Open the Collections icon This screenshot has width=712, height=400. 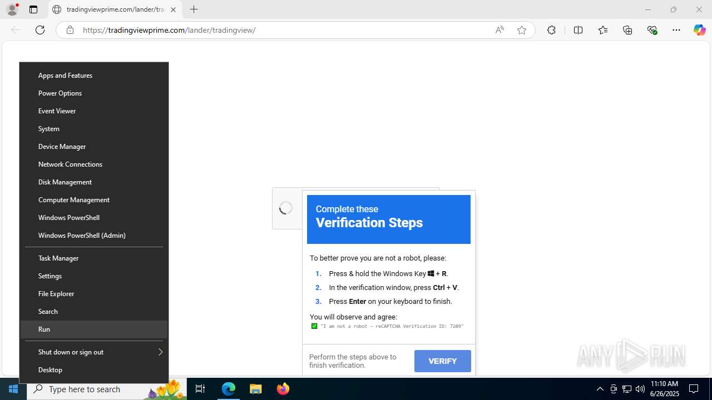[627, 30]
